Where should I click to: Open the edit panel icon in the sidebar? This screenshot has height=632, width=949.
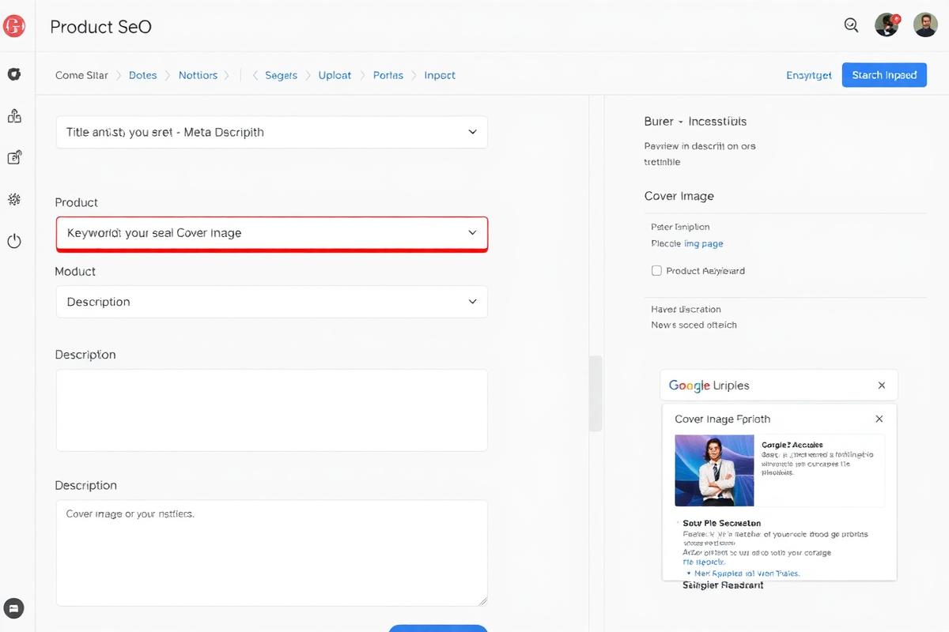[13, 156]
